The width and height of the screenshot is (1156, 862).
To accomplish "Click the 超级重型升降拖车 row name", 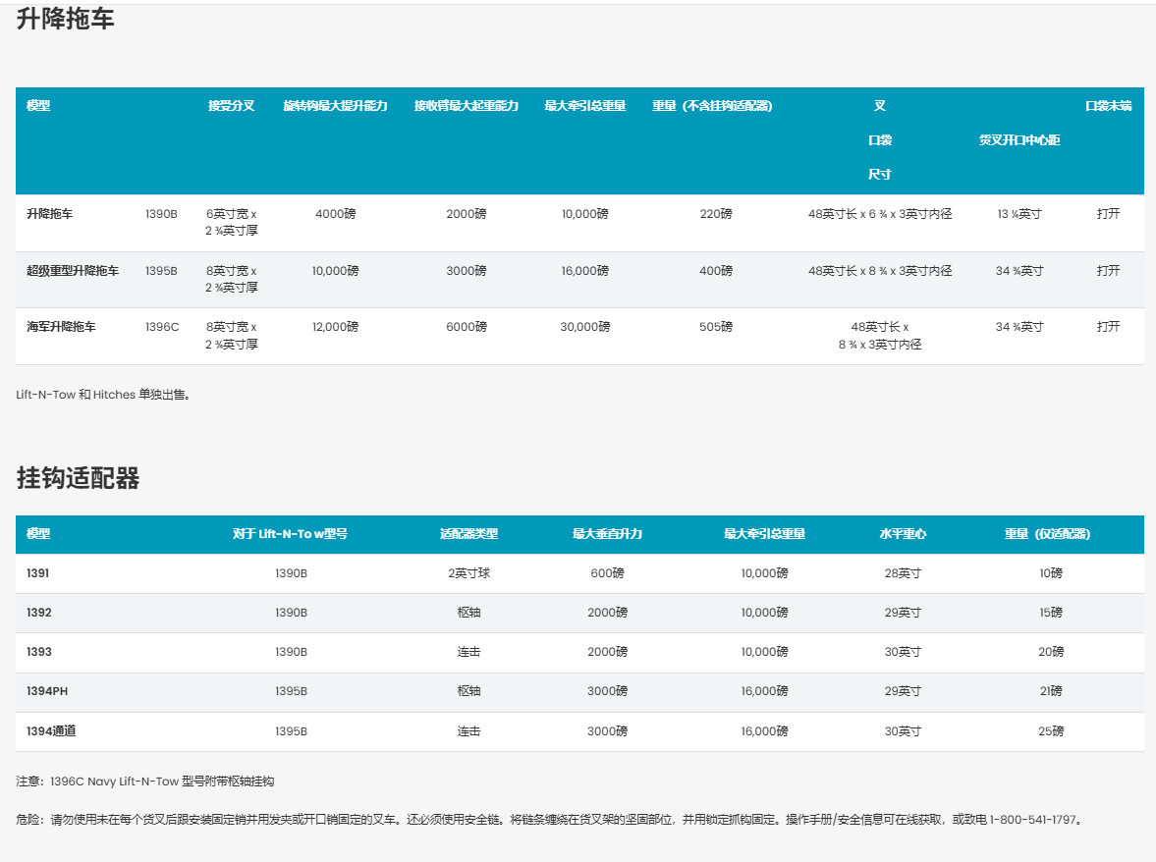I will click(x=73, y=271).
